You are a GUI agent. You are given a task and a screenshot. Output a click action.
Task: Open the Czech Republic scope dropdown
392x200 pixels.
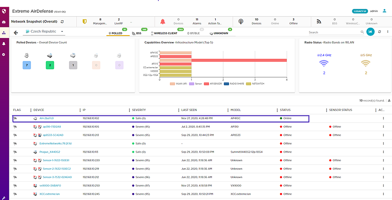pyautogui.click(x=45, y=31)
